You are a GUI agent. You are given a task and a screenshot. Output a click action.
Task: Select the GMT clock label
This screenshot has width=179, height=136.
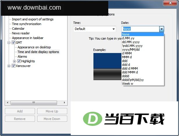[19, 43]
